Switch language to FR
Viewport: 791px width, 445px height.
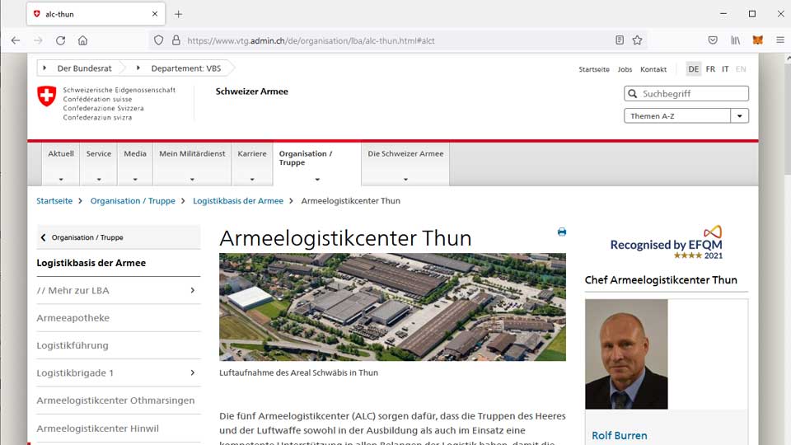(710, 69)
